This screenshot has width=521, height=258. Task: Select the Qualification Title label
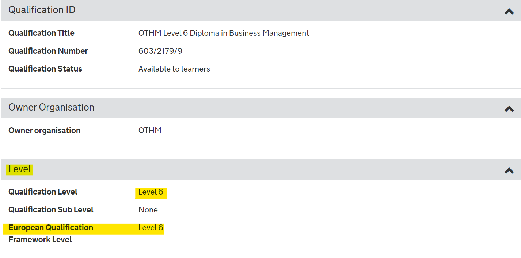pos(41,33)
